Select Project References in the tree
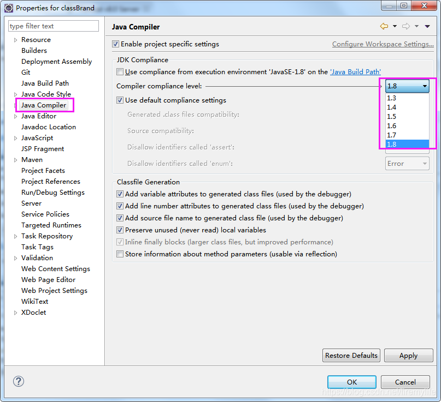Screen dimensions: 441x402 coord(51,182)
